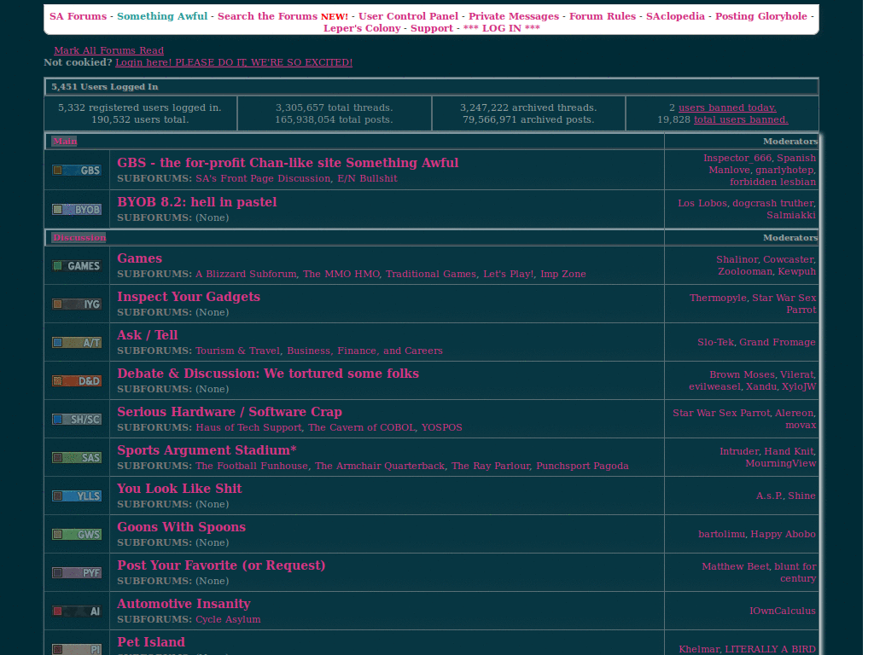Open Posting Gloryhole link
The height and width of the screenshot is (655, 874).
pyautogui.click(x=761, y=16)
